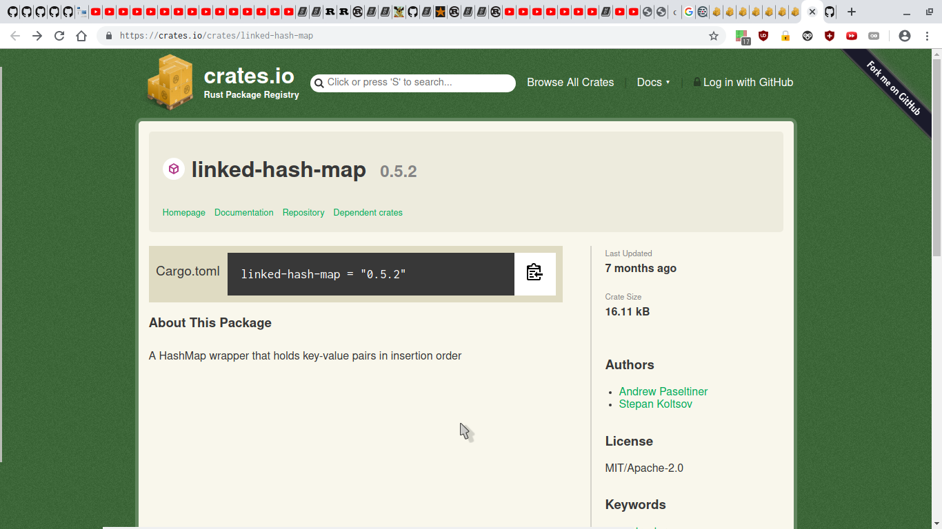Switch to the tab labeled 'c'
Screen dimensions: 942x529
pos(674,12)
